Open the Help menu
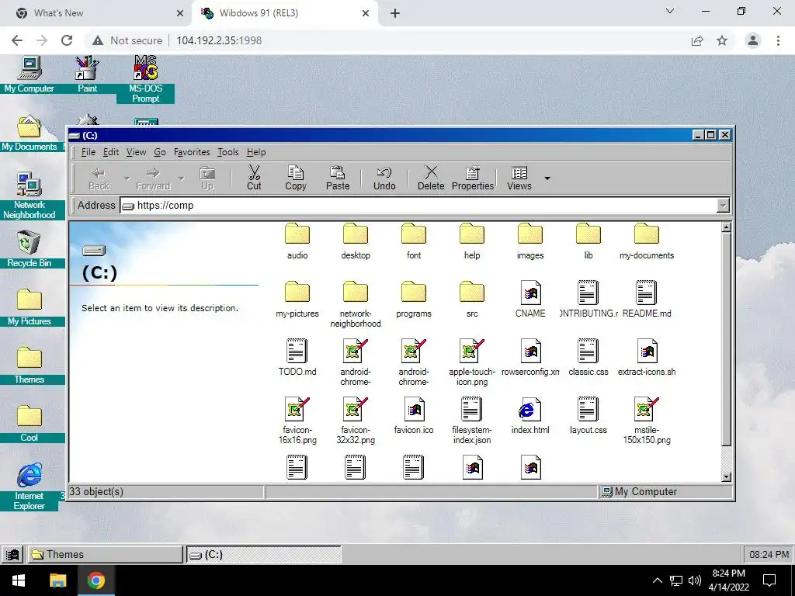Image resolution: width=795 pixels, height=596 pixels. [256, 152]
